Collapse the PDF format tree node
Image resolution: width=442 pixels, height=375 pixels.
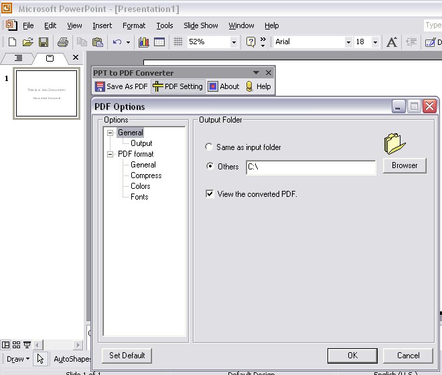click(x=110, y=154)
